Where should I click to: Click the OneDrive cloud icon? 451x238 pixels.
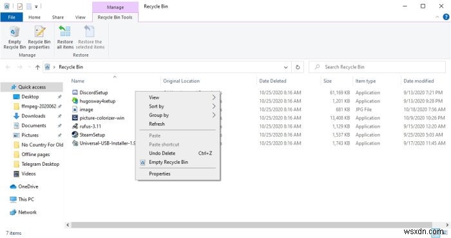pyautogui.click(x=13, y=186)
